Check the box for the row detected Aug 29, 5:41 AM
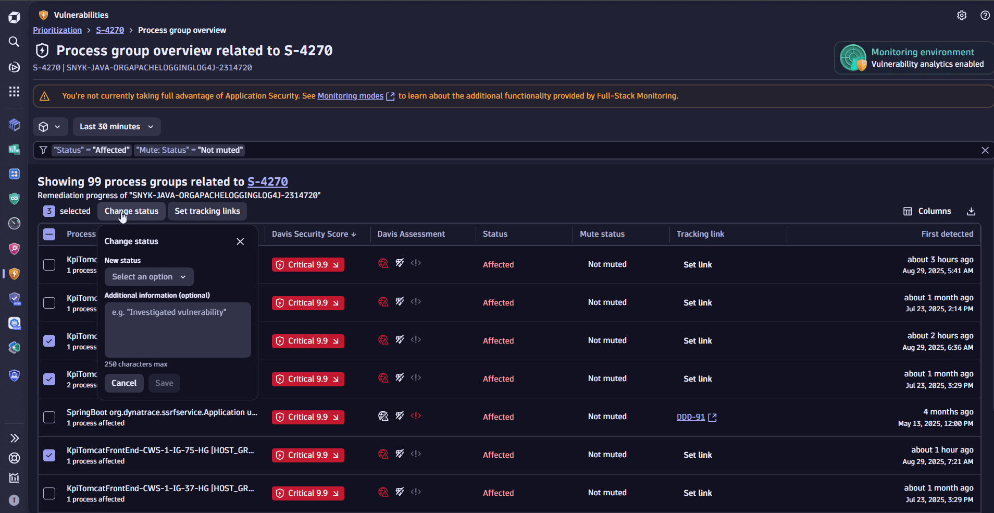 pyautogui.click(x=49, y=265)
